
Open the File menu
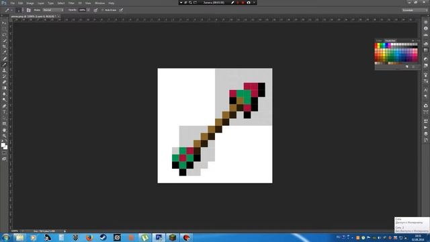13,3
